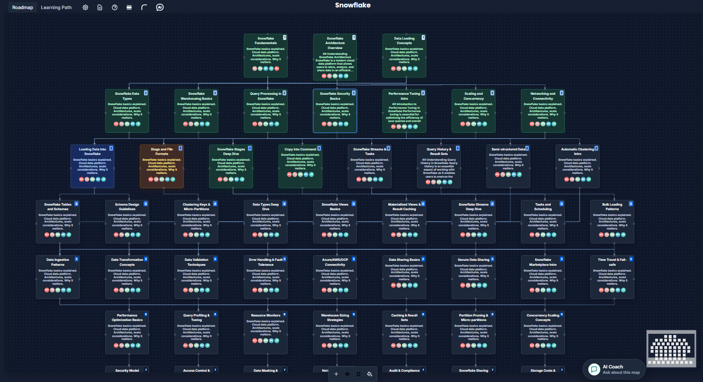Open the Tasks and Scheduling node
Viewport: 703px width, 382px height.
click(x=543, y=222)
